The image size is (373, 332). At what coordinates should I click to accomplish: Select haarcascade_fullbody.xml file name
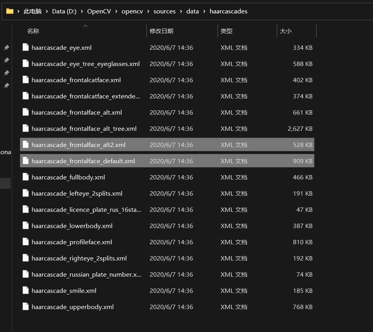coord(68,177)
